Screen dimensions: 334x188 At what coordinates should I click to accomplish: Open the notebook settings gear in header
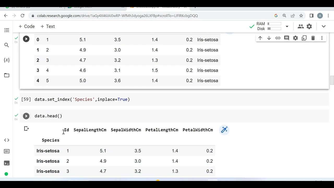pos(309,26)
